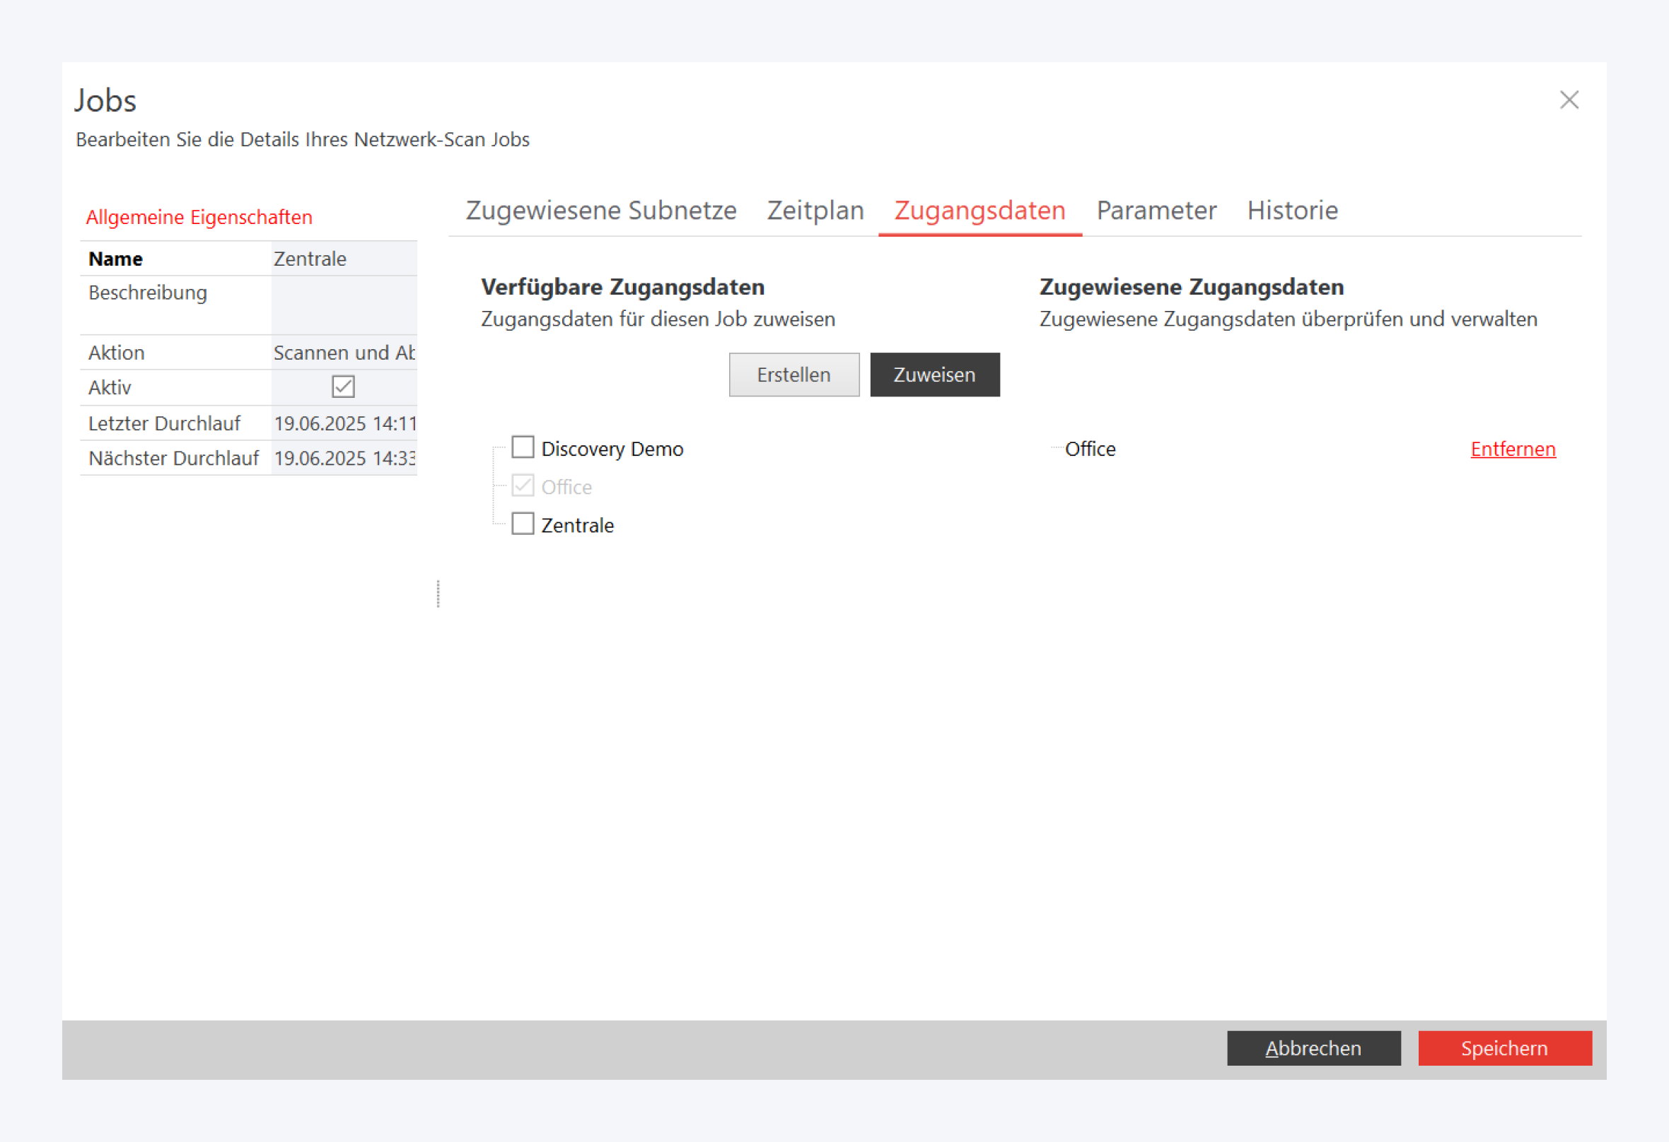This screenshot has width=1669, height=1142.
Task: Select assigned Office tree entry
Action: (x=1089, y=449)
